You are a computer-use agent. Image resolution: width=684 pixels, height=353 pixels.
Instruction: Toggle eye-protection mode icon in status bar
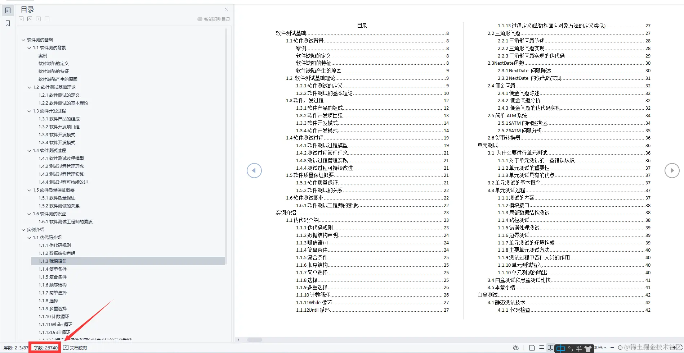pos(516,348)
